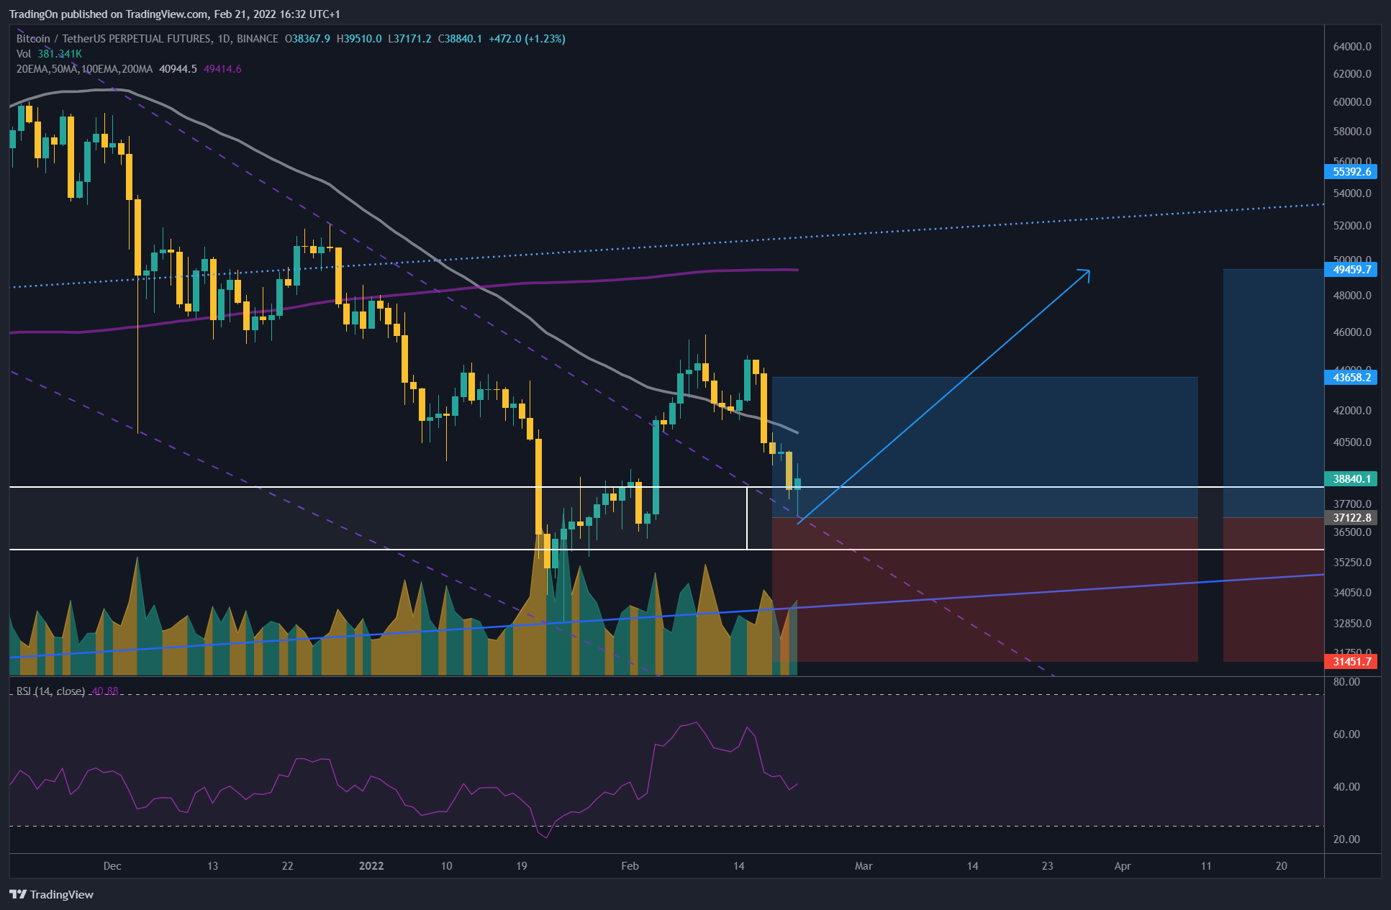Click the RSI scale value 60.00
This screenshot has height=910, width=1391.
click(x=1346, y=734)
